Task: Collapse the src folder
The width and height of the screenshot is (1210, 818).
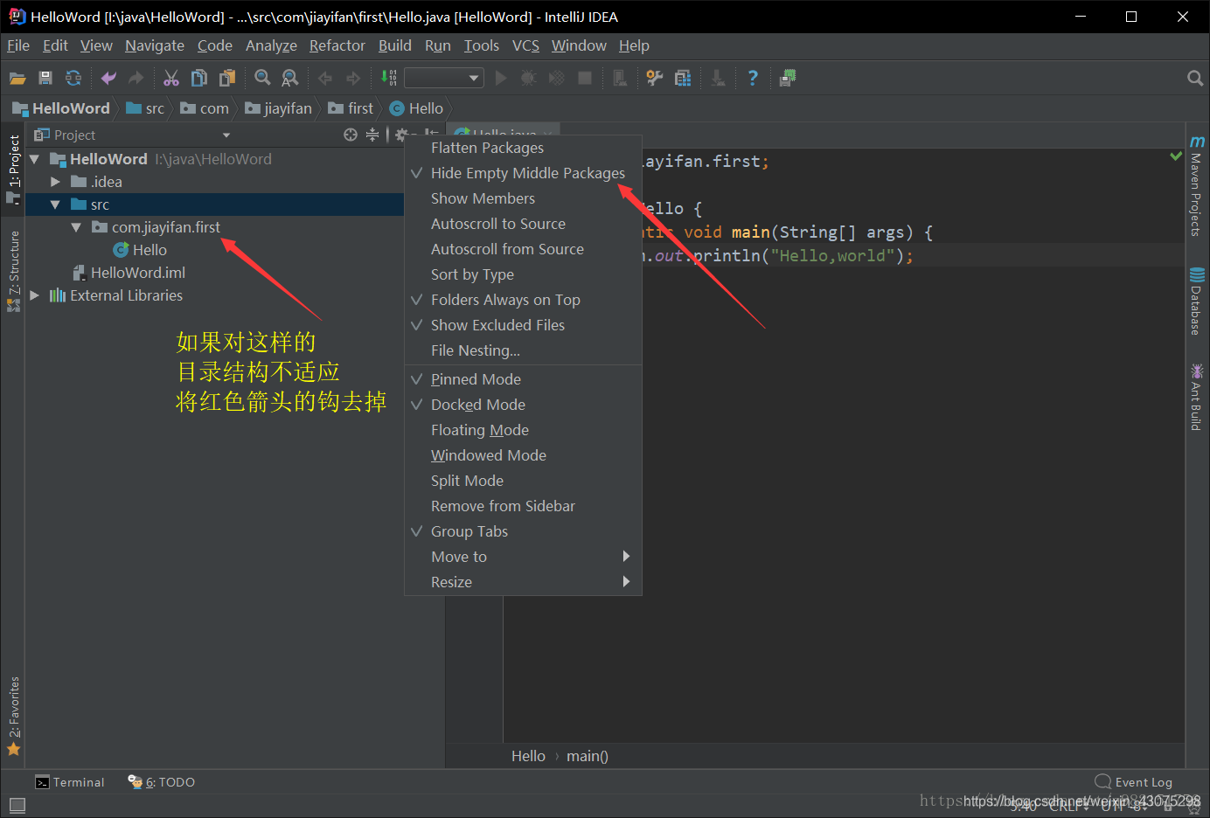Action: click(x=55, y=204)
